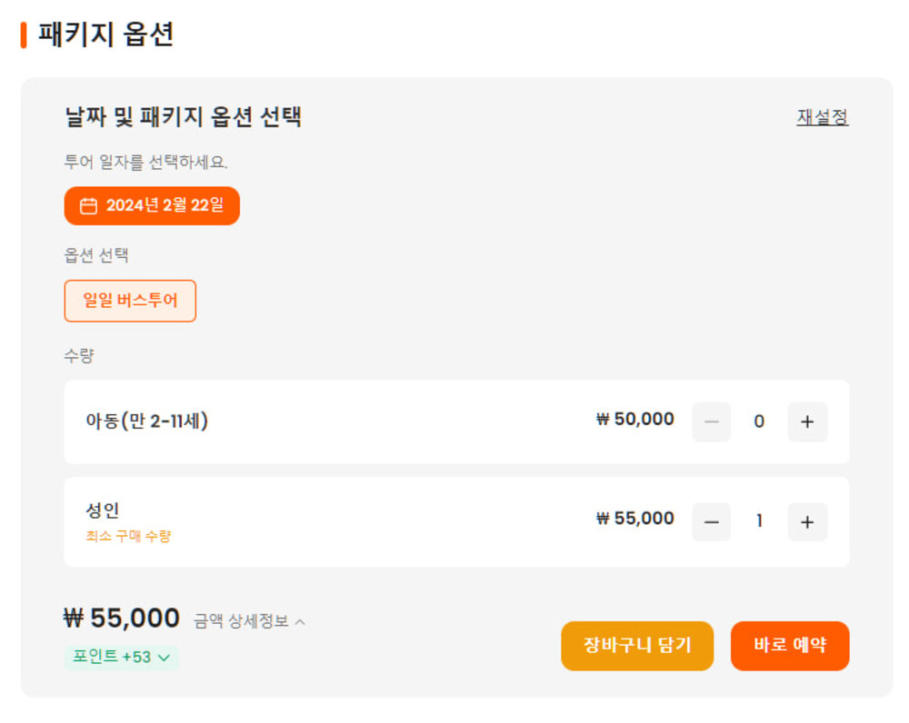
Task: Click the 금액 상세정보 label
Action: click(241, 621)
